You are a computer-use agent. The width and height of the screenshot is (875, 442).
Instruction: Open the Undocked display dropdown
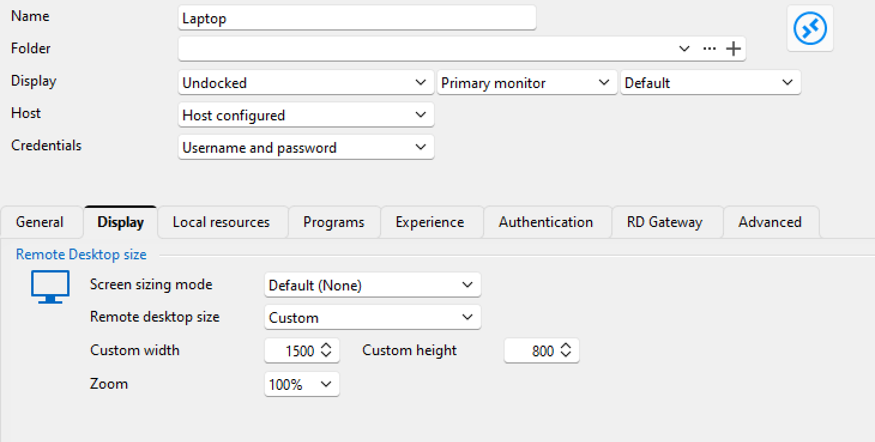pos(306,83)
